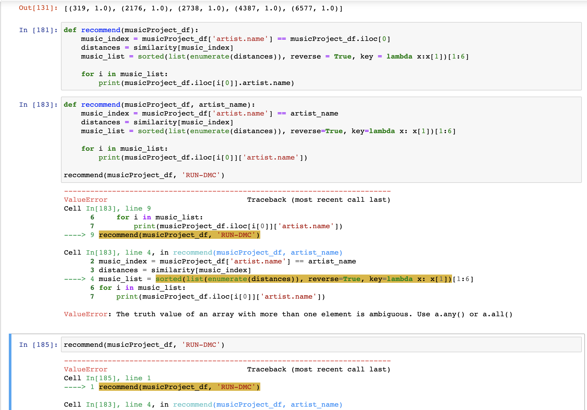Click the 'RUN-DMC' string in cell In [183]
587x410 pixels.
(x=201, y=175)
